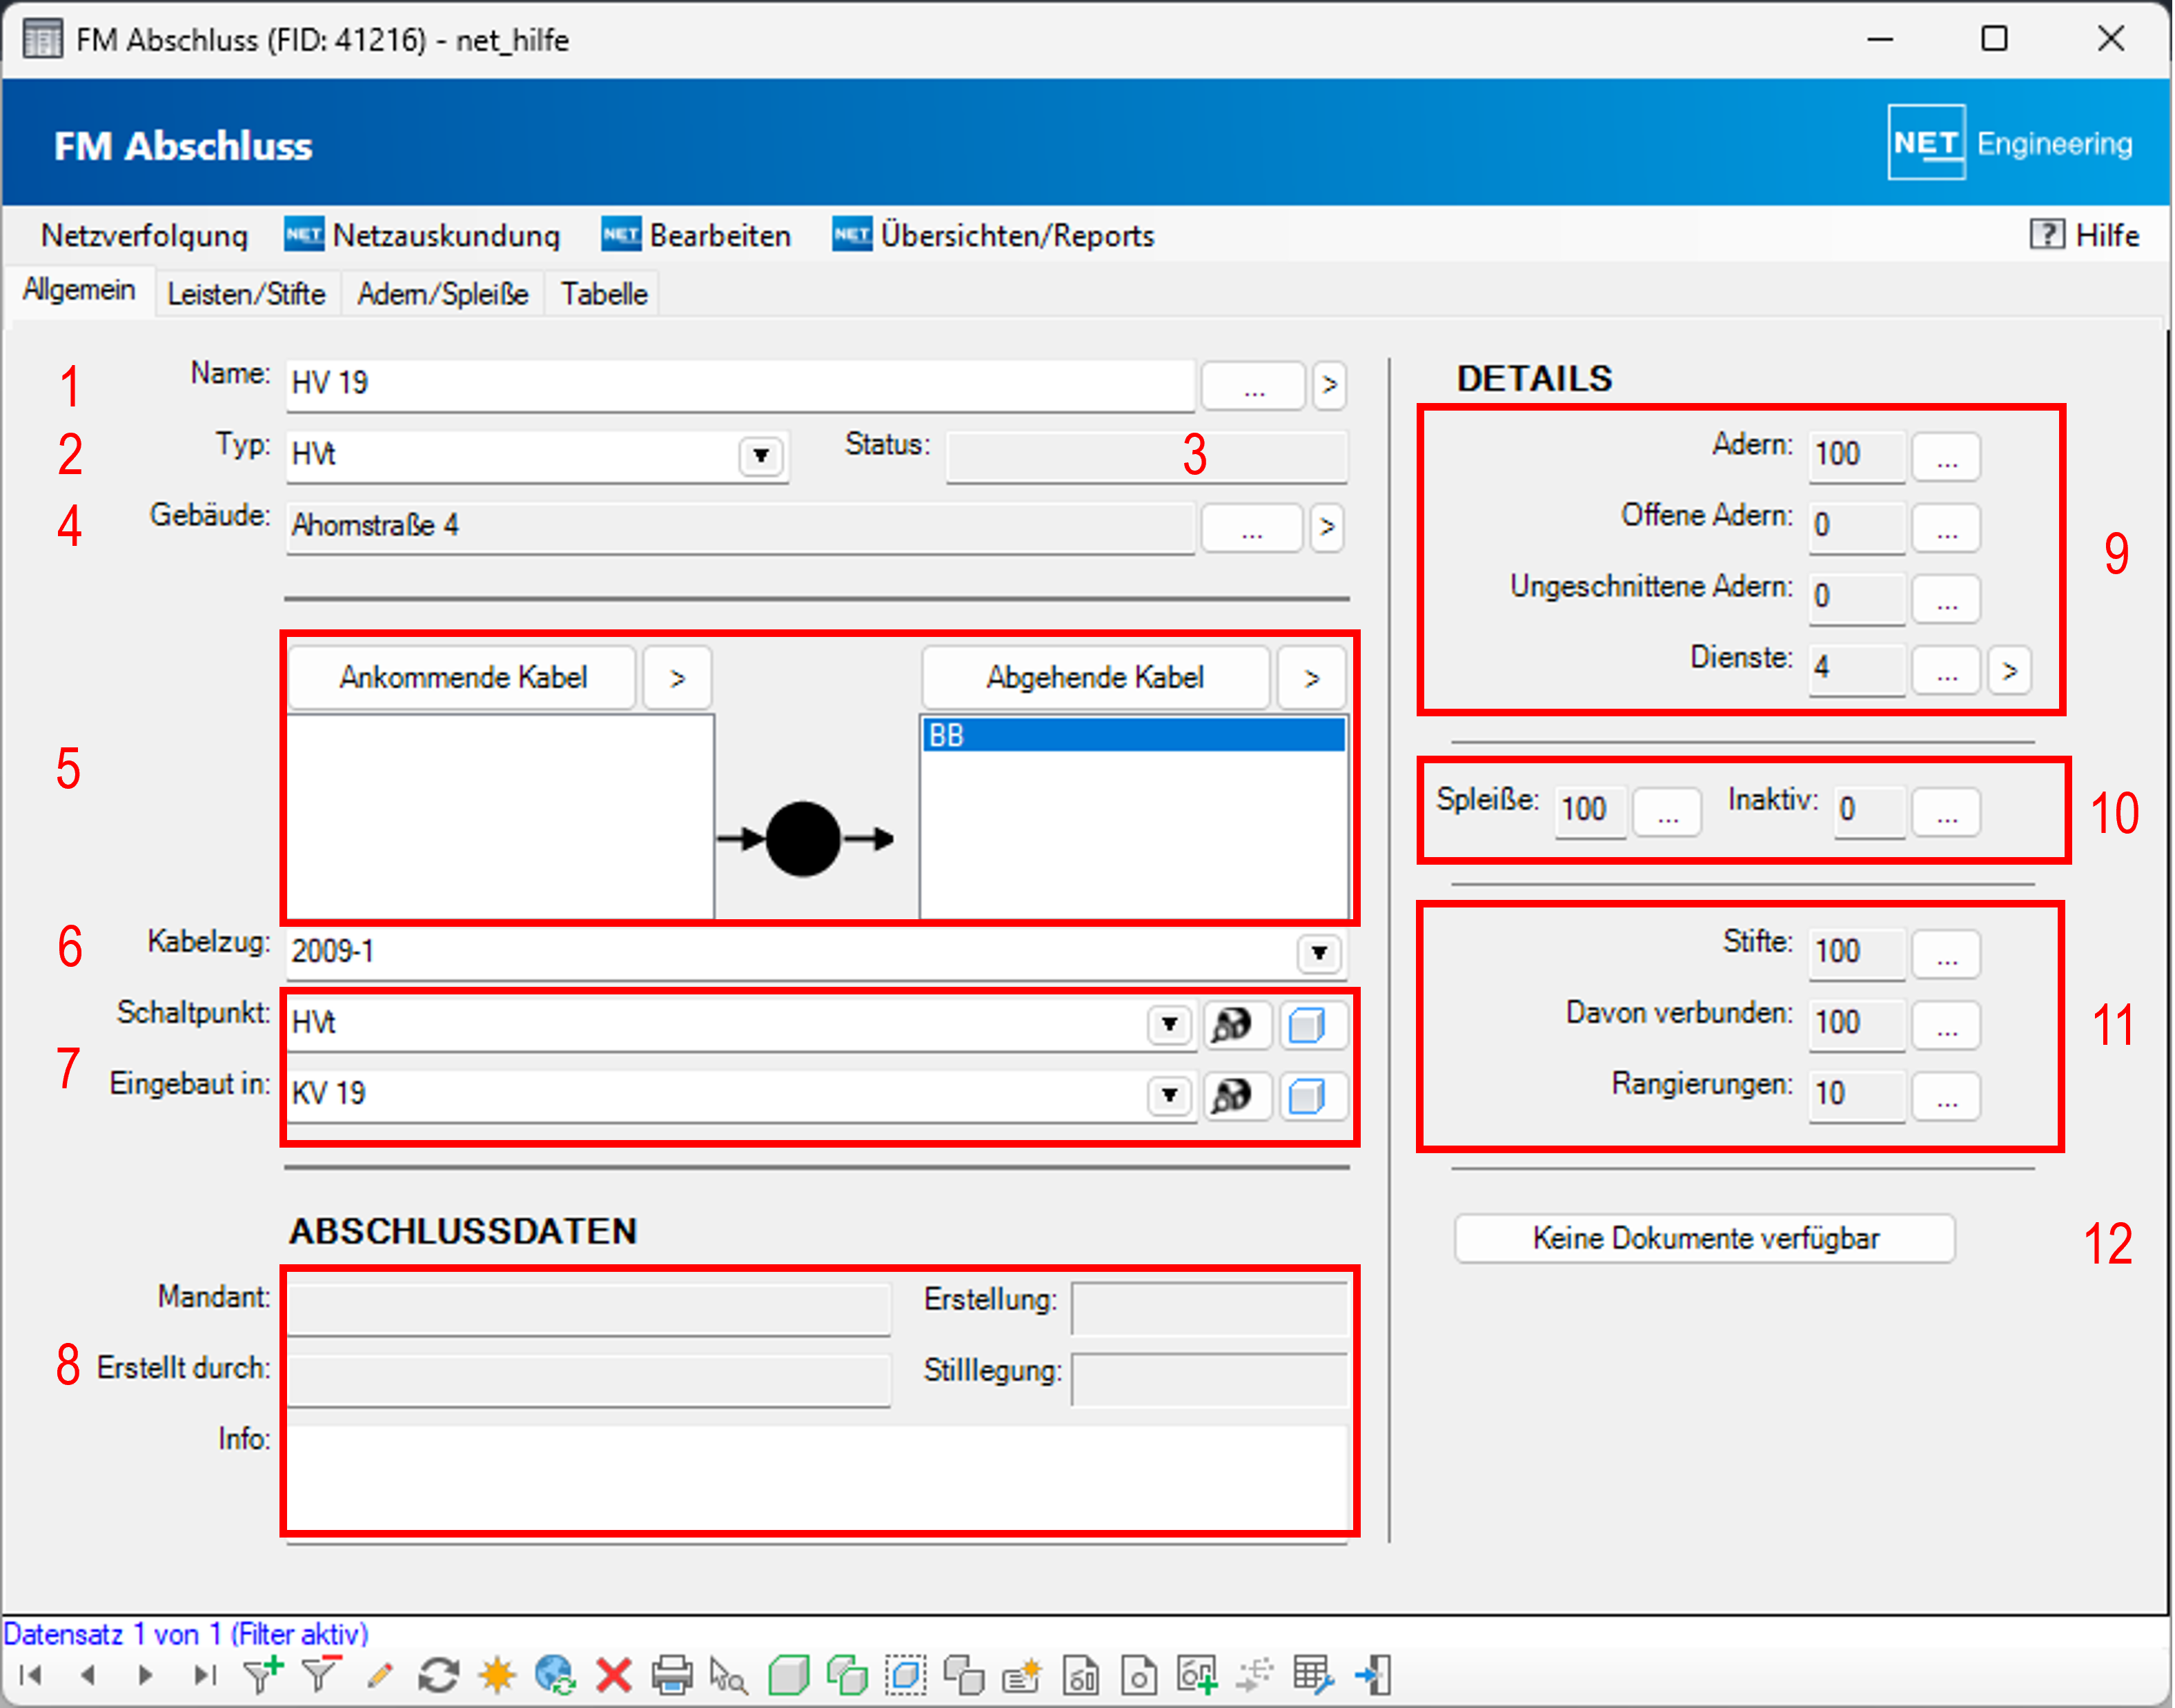The height and width of the screenshot is (1708, 2175).
Task: Click the pencil edit icon
Action: (379, 1674)
